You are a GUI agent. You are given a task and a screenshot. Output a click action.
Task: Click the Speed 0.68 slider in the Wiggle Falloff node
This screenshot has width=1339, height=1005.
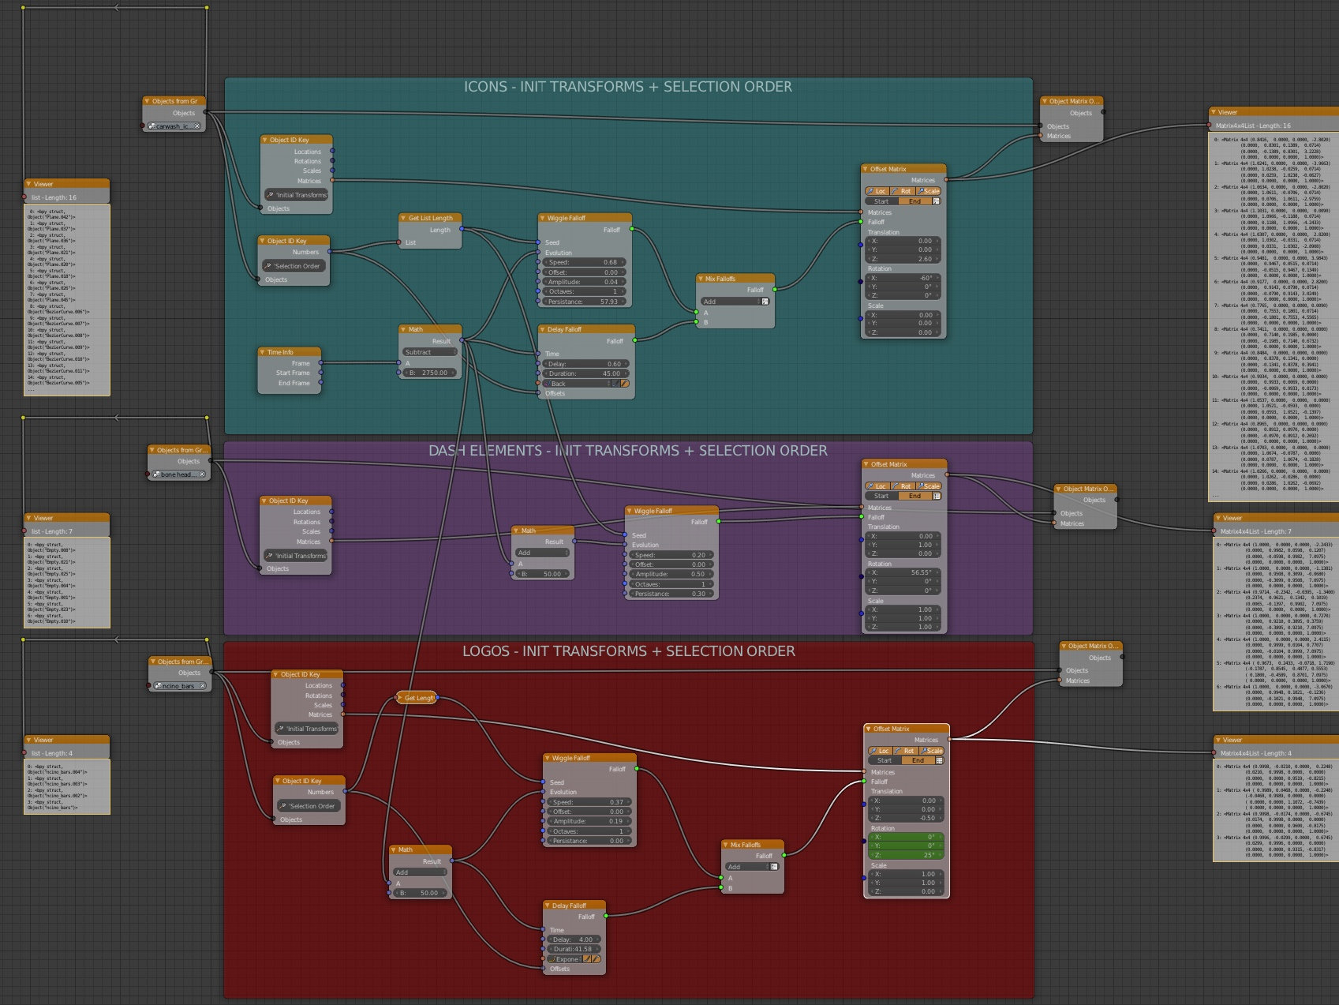point(584,262)
